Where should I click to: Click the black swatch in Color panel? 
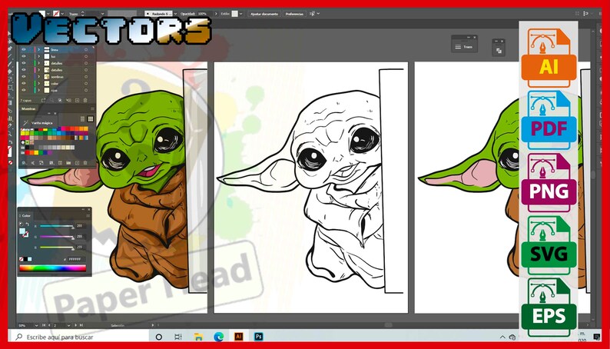tap(25, 259)
